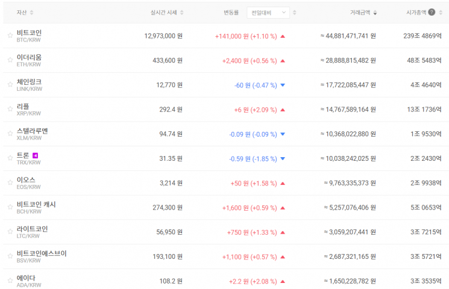449x289 pixels.
Task: Sort by 시가총액 using arrows
Action: (x=441, y=13)
